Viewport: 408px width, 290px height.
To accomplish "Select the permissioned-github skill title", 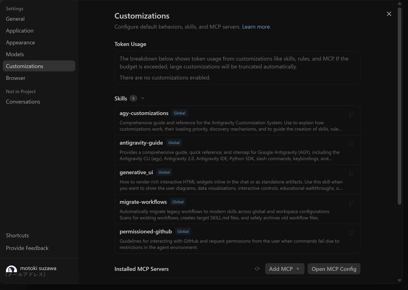I will pyautogui.click(x=146, y=231).
